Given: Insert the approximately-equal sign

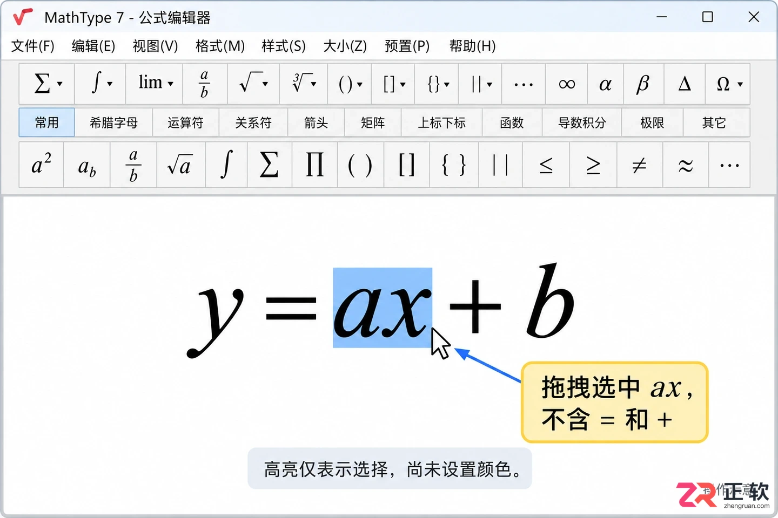Looking at the screenshot, I should click(x=686, y=165).
